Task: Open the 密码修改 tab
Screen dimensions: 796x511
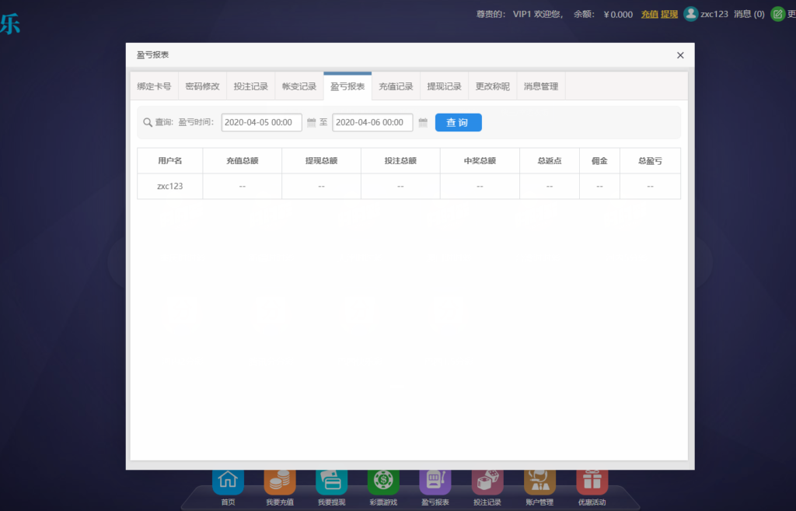Action: coord(202,86)
